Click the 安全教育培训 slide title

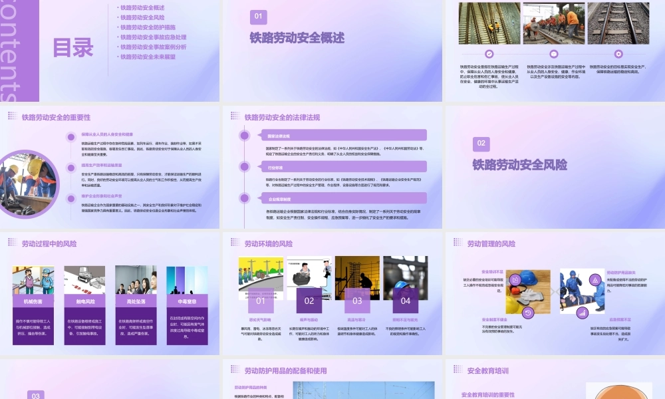(x=487, y=370)
